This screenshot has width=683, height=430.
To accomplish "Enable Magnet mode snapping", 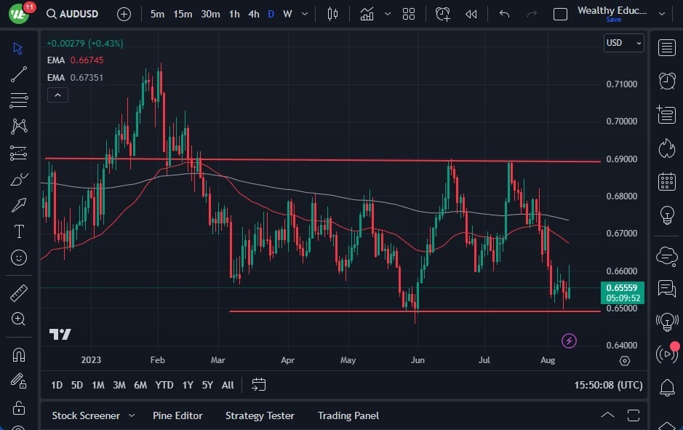I will tap(18, 354).
